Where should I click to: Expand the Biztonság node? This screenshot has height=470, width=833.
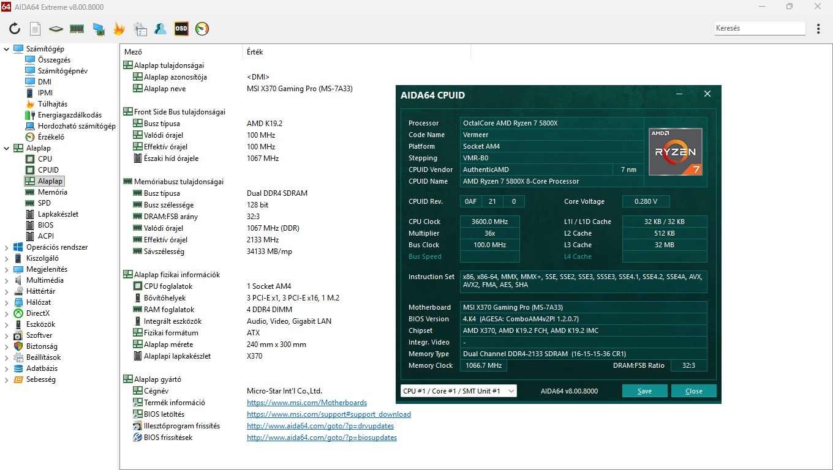coord(7,346)
